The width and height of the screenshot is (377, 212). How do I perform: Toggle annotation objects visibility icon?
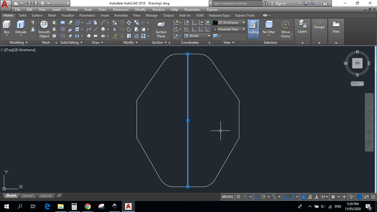tap(303, 197)
